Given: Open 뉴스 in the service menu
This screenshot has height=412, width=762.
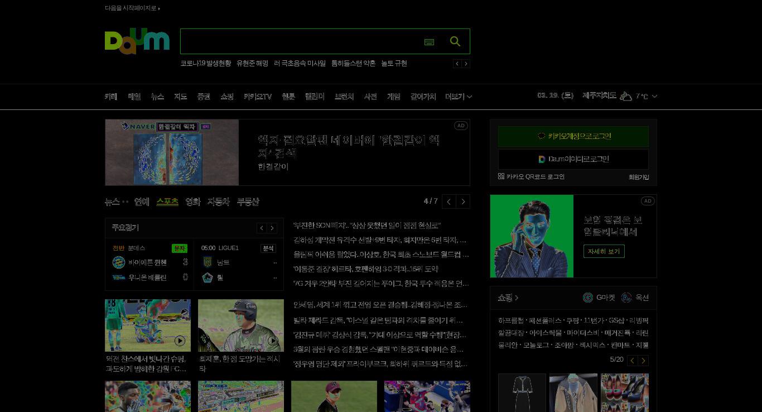Looking at the screenshot, I should 157,97.
